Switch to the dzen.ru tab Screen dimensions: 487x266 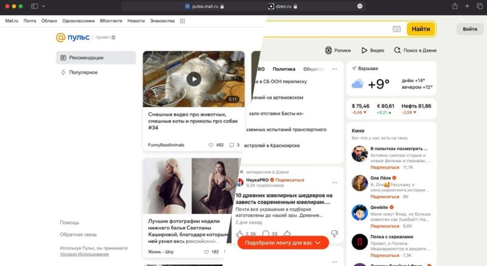pyautogui.click(x=282, y=6)
